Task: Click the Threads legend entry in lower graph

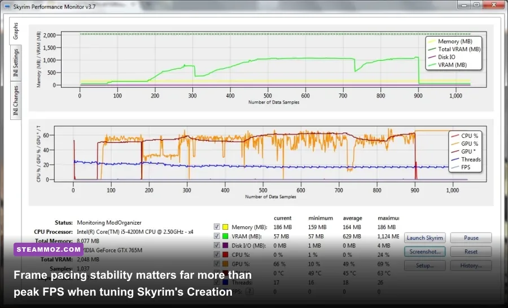Action: [x=466, y=159]
